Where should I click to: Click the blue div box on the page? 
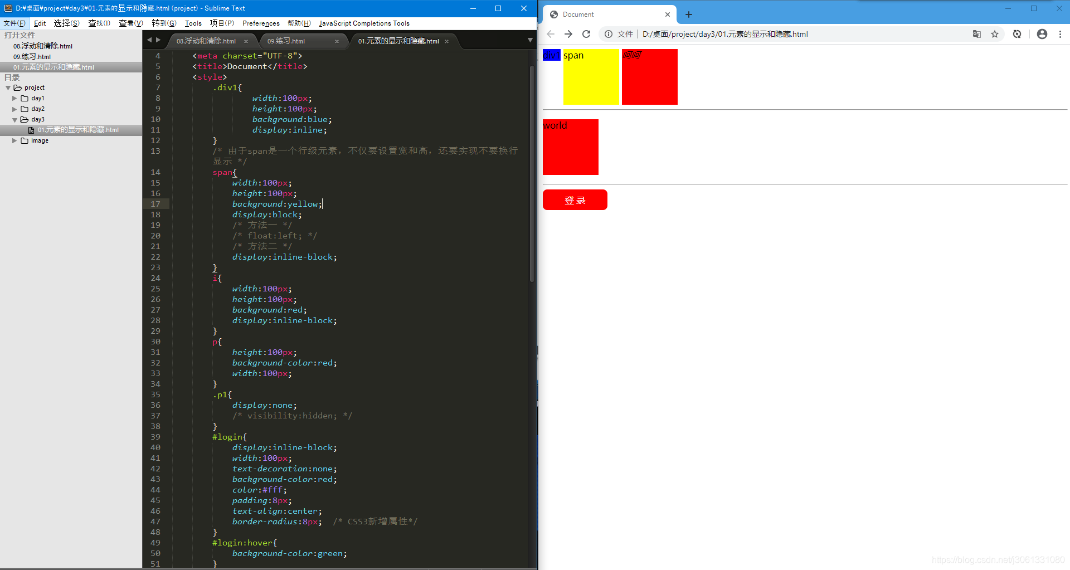click(x=551, y=55)
